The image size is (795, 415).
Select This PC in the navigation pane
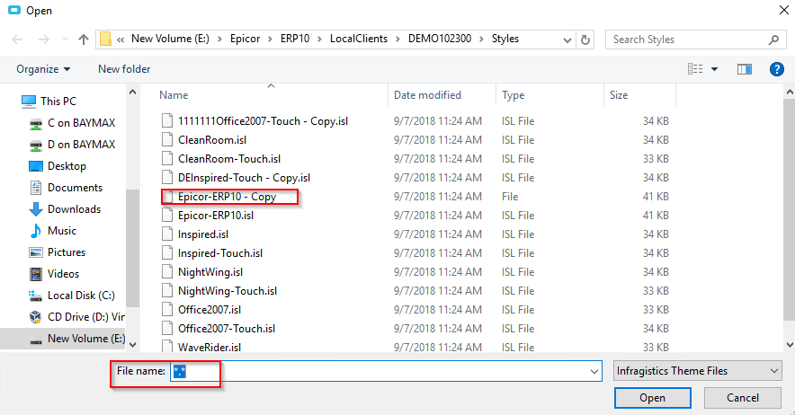(x=49, y=102)
